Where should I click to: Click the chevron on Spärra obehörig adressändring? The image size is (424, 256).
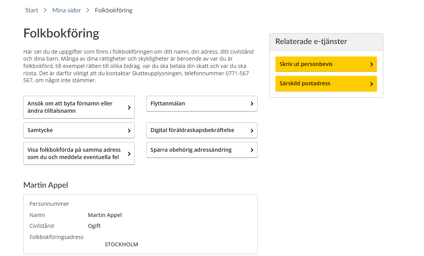(251, 150)
